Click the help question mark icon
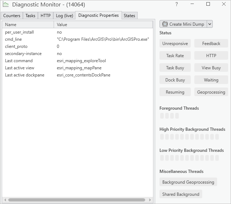The height and width of the screenshot is (204, 231). [x=177, y=4]
